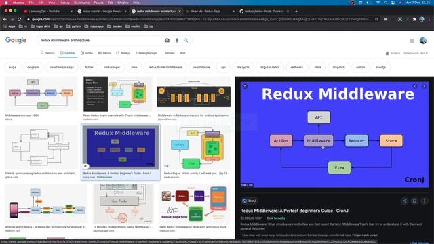This screenshot has width=434, height=244.
Task: Click the CronJ source chip
Action: click(249, 201)
